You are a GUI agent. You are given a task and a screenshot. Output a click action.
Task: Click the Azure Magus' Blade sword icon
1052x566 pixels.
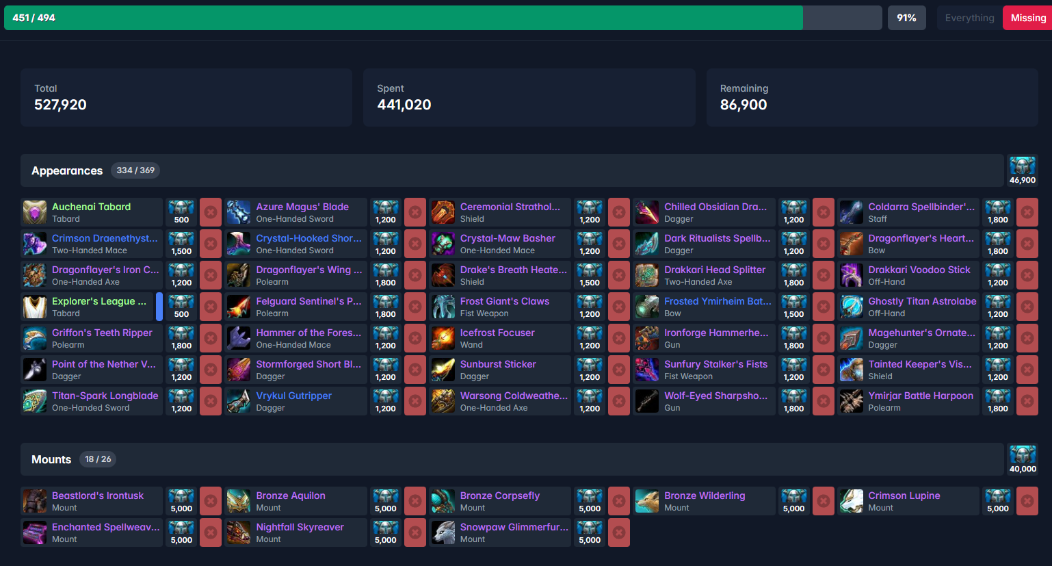pos(239,212)
